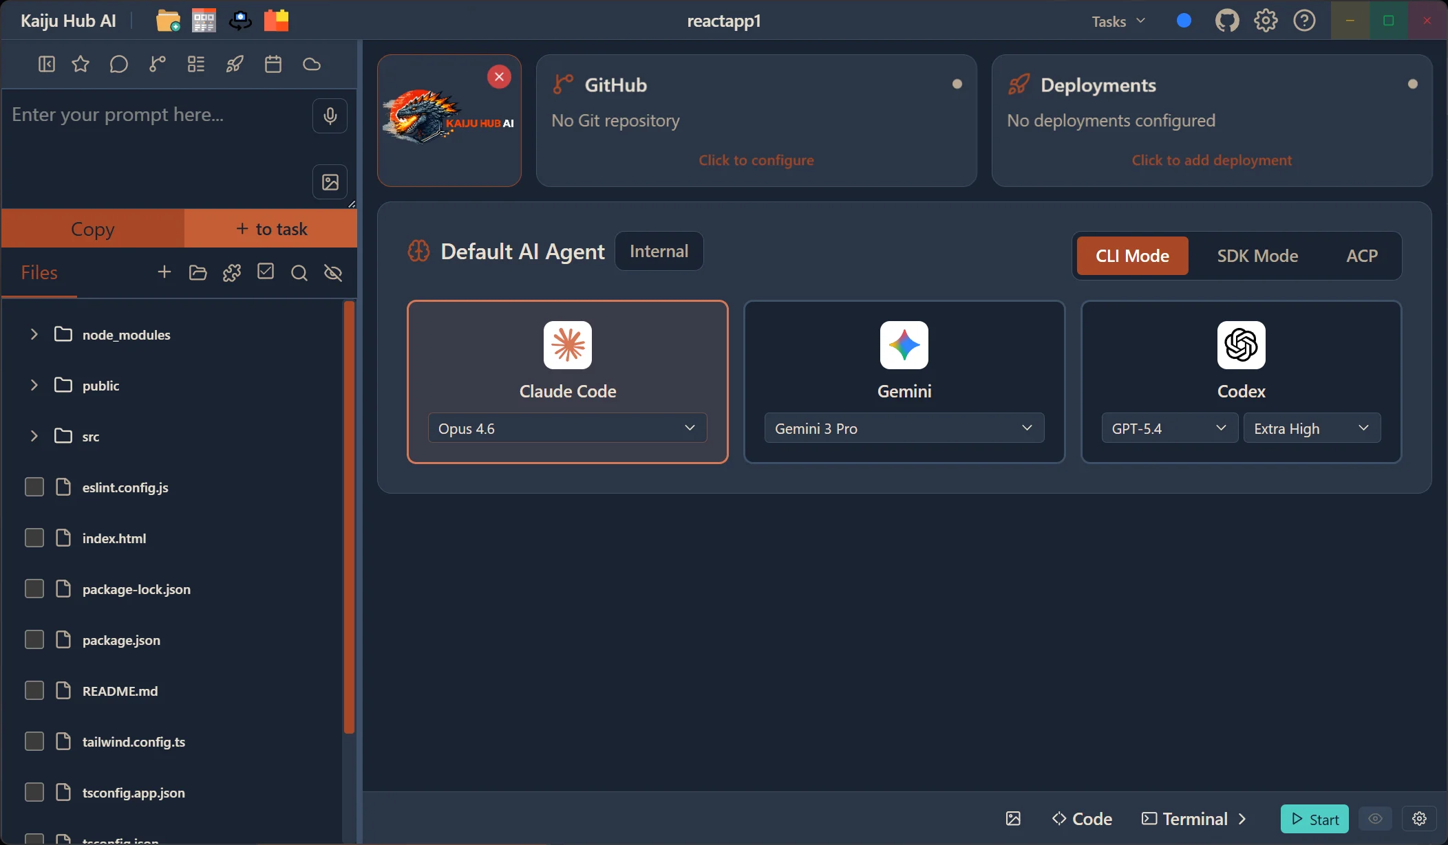
Task: Open the git branch icon in sidebar toolbar
Action: click(158, 64)
